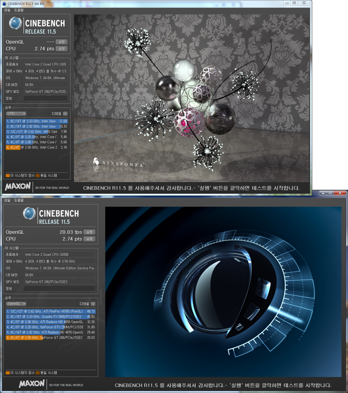This screenshot has width=348, height=393.
Task: Select the orange OpenGL row GeForce GT 240
Action: coord(51,338)
